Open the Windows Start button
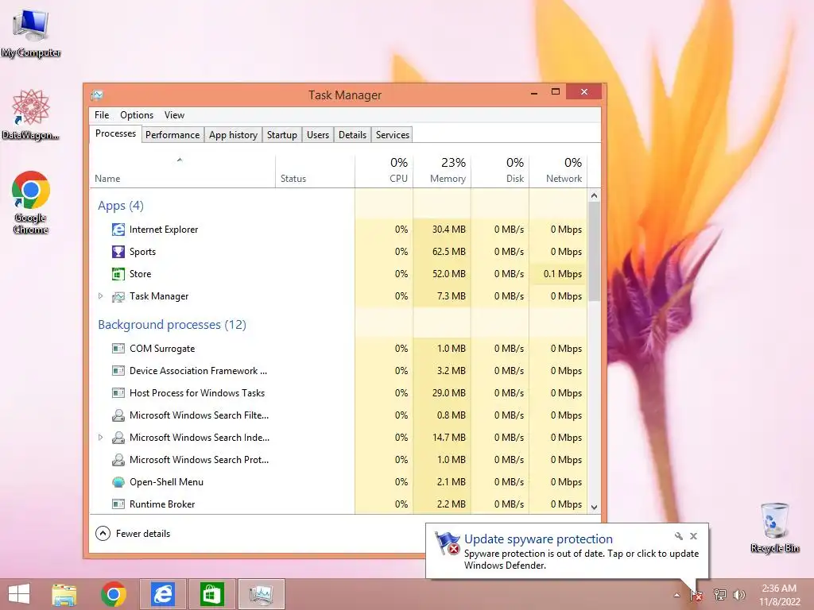Image resolution: width=814 pixels, height=610 pixels. (19, 594)
